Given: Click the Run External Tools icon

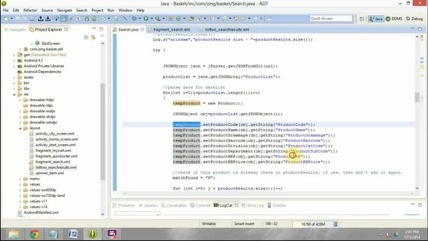Looking at the screenshot, I should pyautogui.click(x=158, y=19).
